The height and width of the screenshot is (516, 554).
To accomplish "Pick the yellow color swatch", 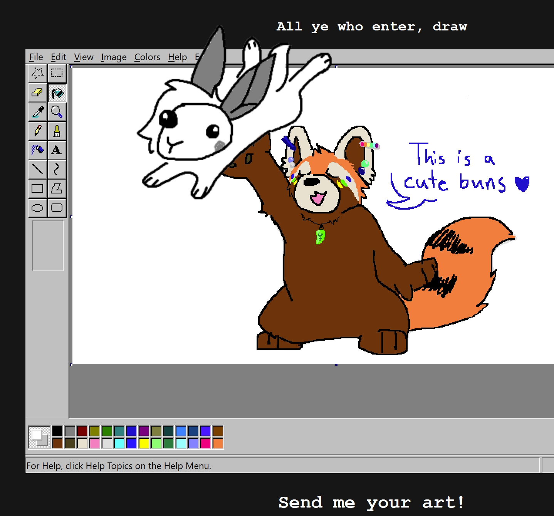I will [x=144, y=443].
